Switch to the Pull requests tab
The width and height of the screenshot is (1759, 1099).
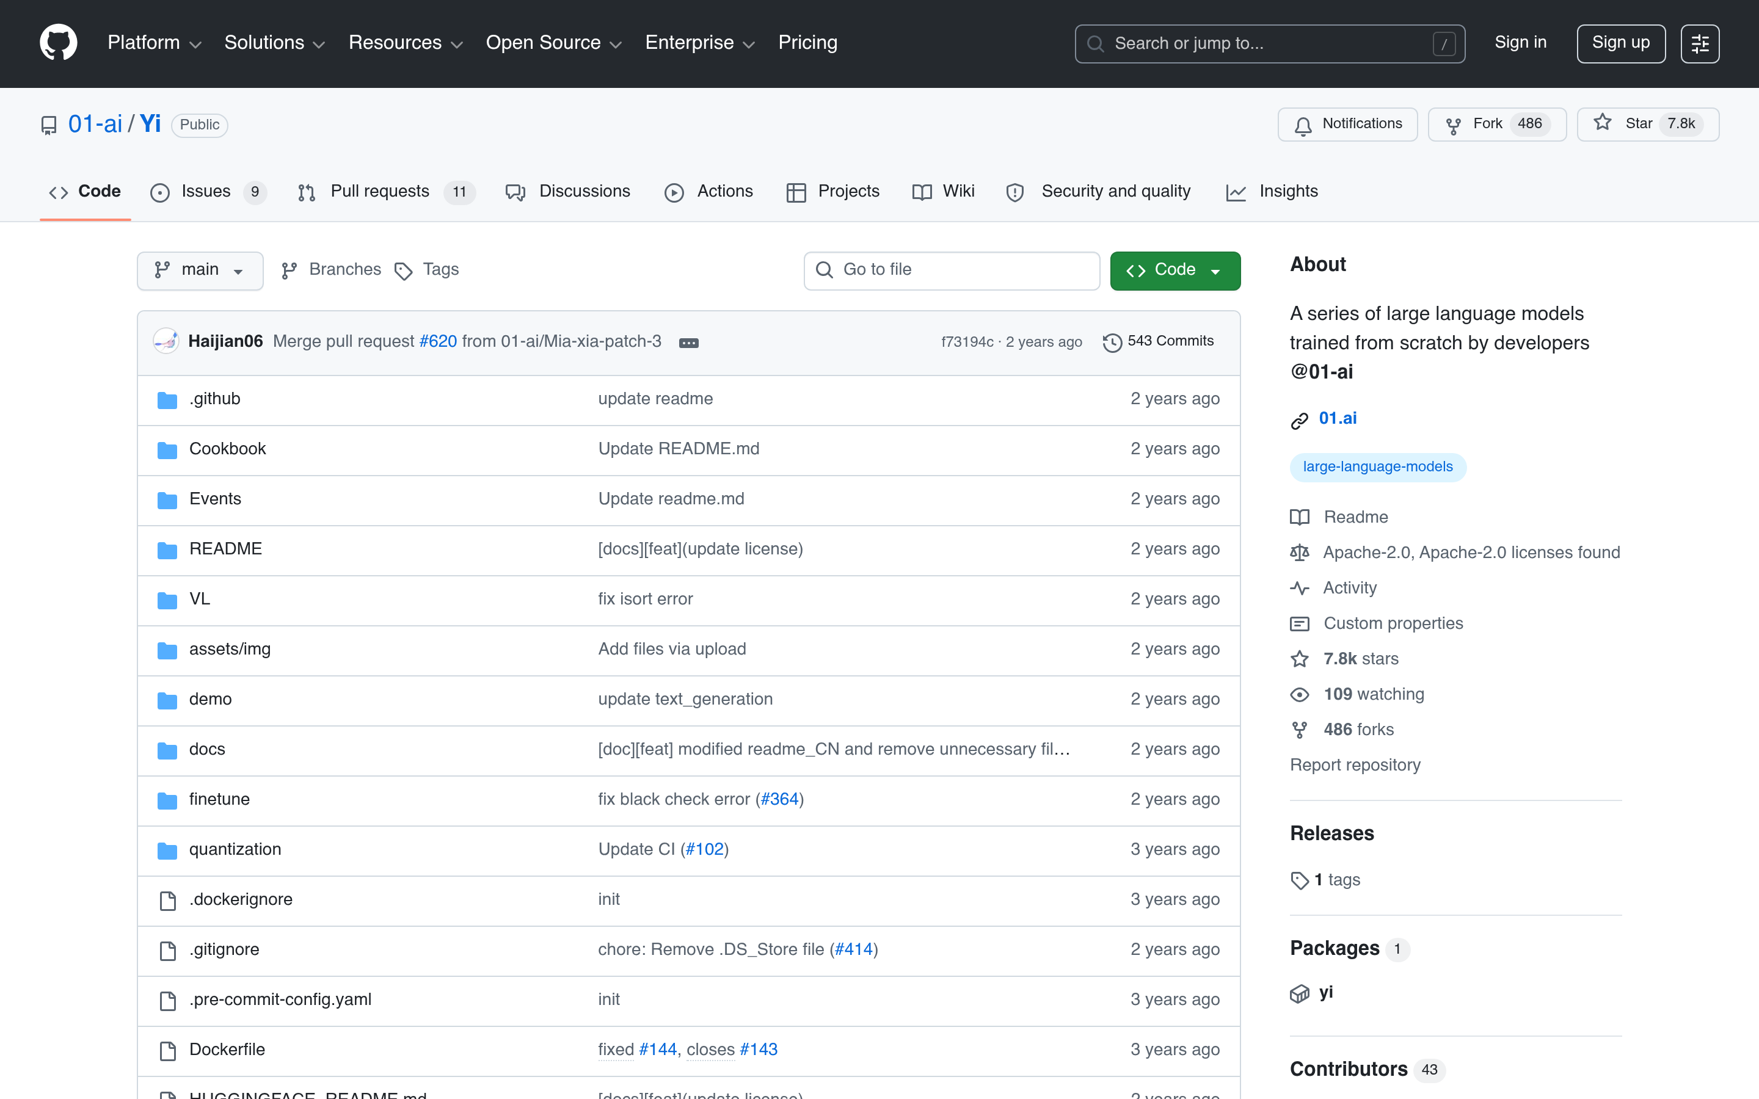386,192
